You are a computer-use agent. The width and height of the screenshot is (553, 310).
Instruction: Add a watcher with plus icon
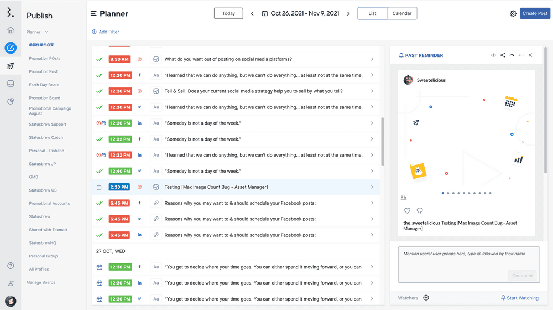426,298
